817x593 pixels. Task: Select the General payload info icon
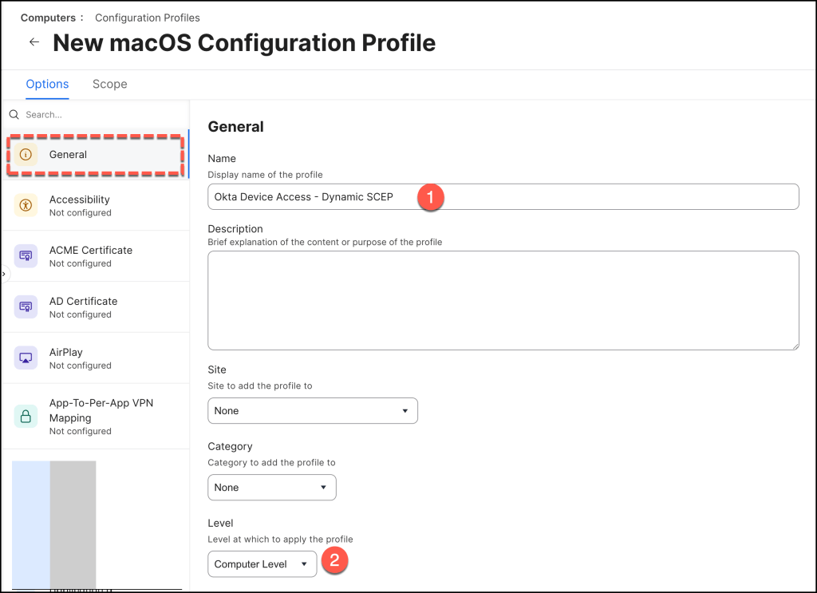(x=26, y=155)
